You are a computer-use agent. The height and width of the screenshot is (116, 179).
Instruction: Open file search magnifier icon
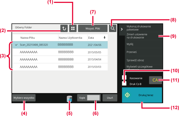pos(113,28)
